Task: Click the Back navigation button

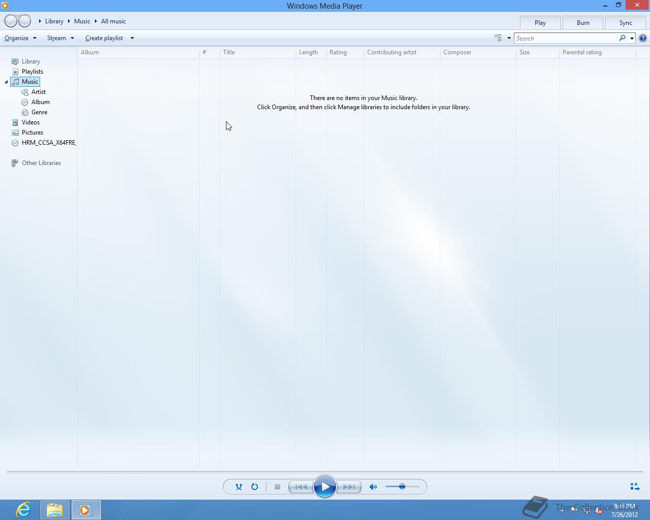Action: click(11, 21)
